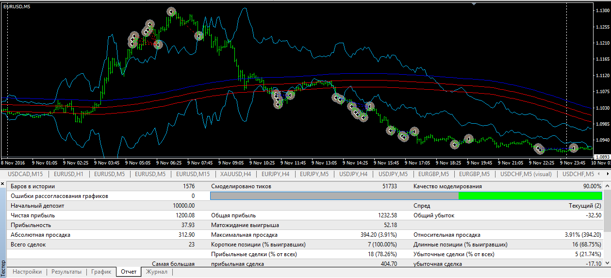This screenshot has height=278, width=611.
Task: Click the 1576 bars value
Action: pyautogui.click(x=189, y=186)
